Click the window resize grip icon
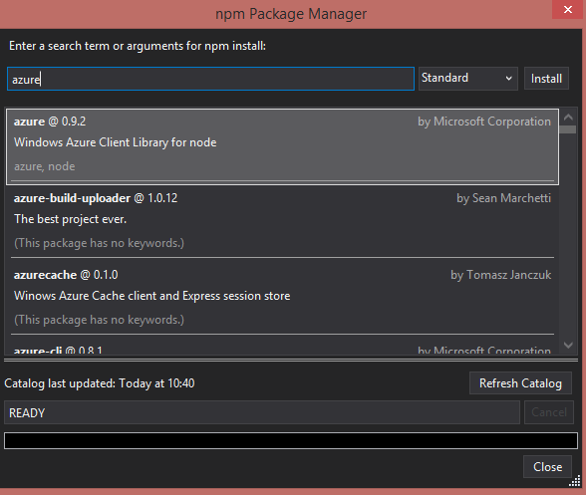The height and width of the screenshot is (495, 586). coord(575,481)
